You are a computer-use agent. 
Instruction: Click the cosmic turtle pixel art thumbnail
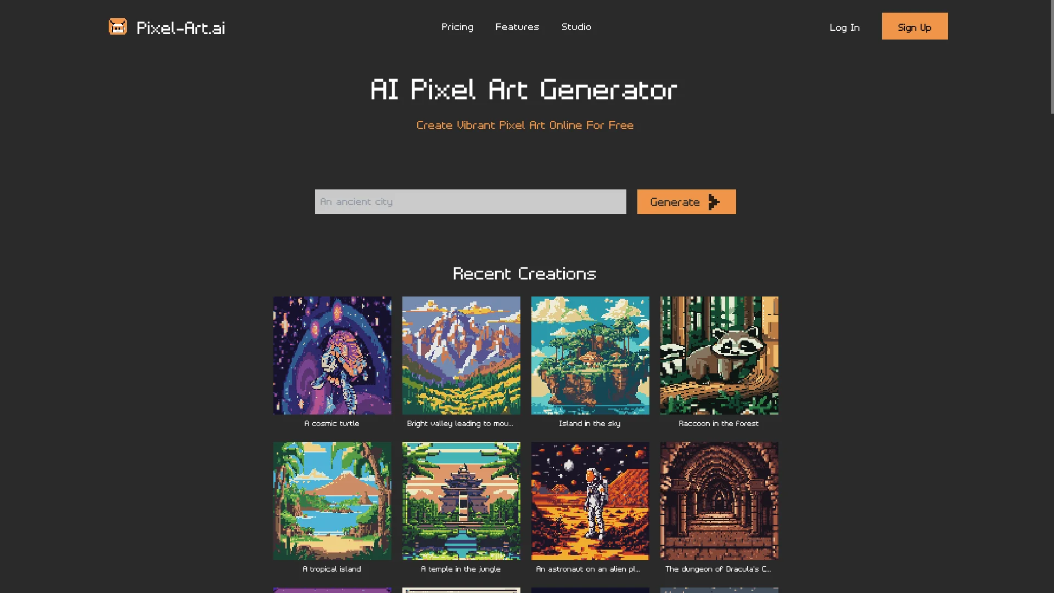[332, 355]
